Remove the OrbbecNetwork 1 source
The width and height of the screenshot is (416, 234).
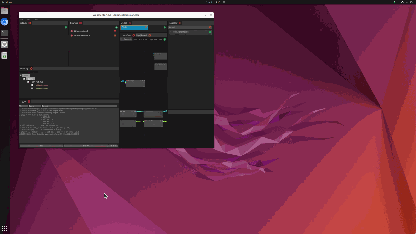[x=115, y=35]
